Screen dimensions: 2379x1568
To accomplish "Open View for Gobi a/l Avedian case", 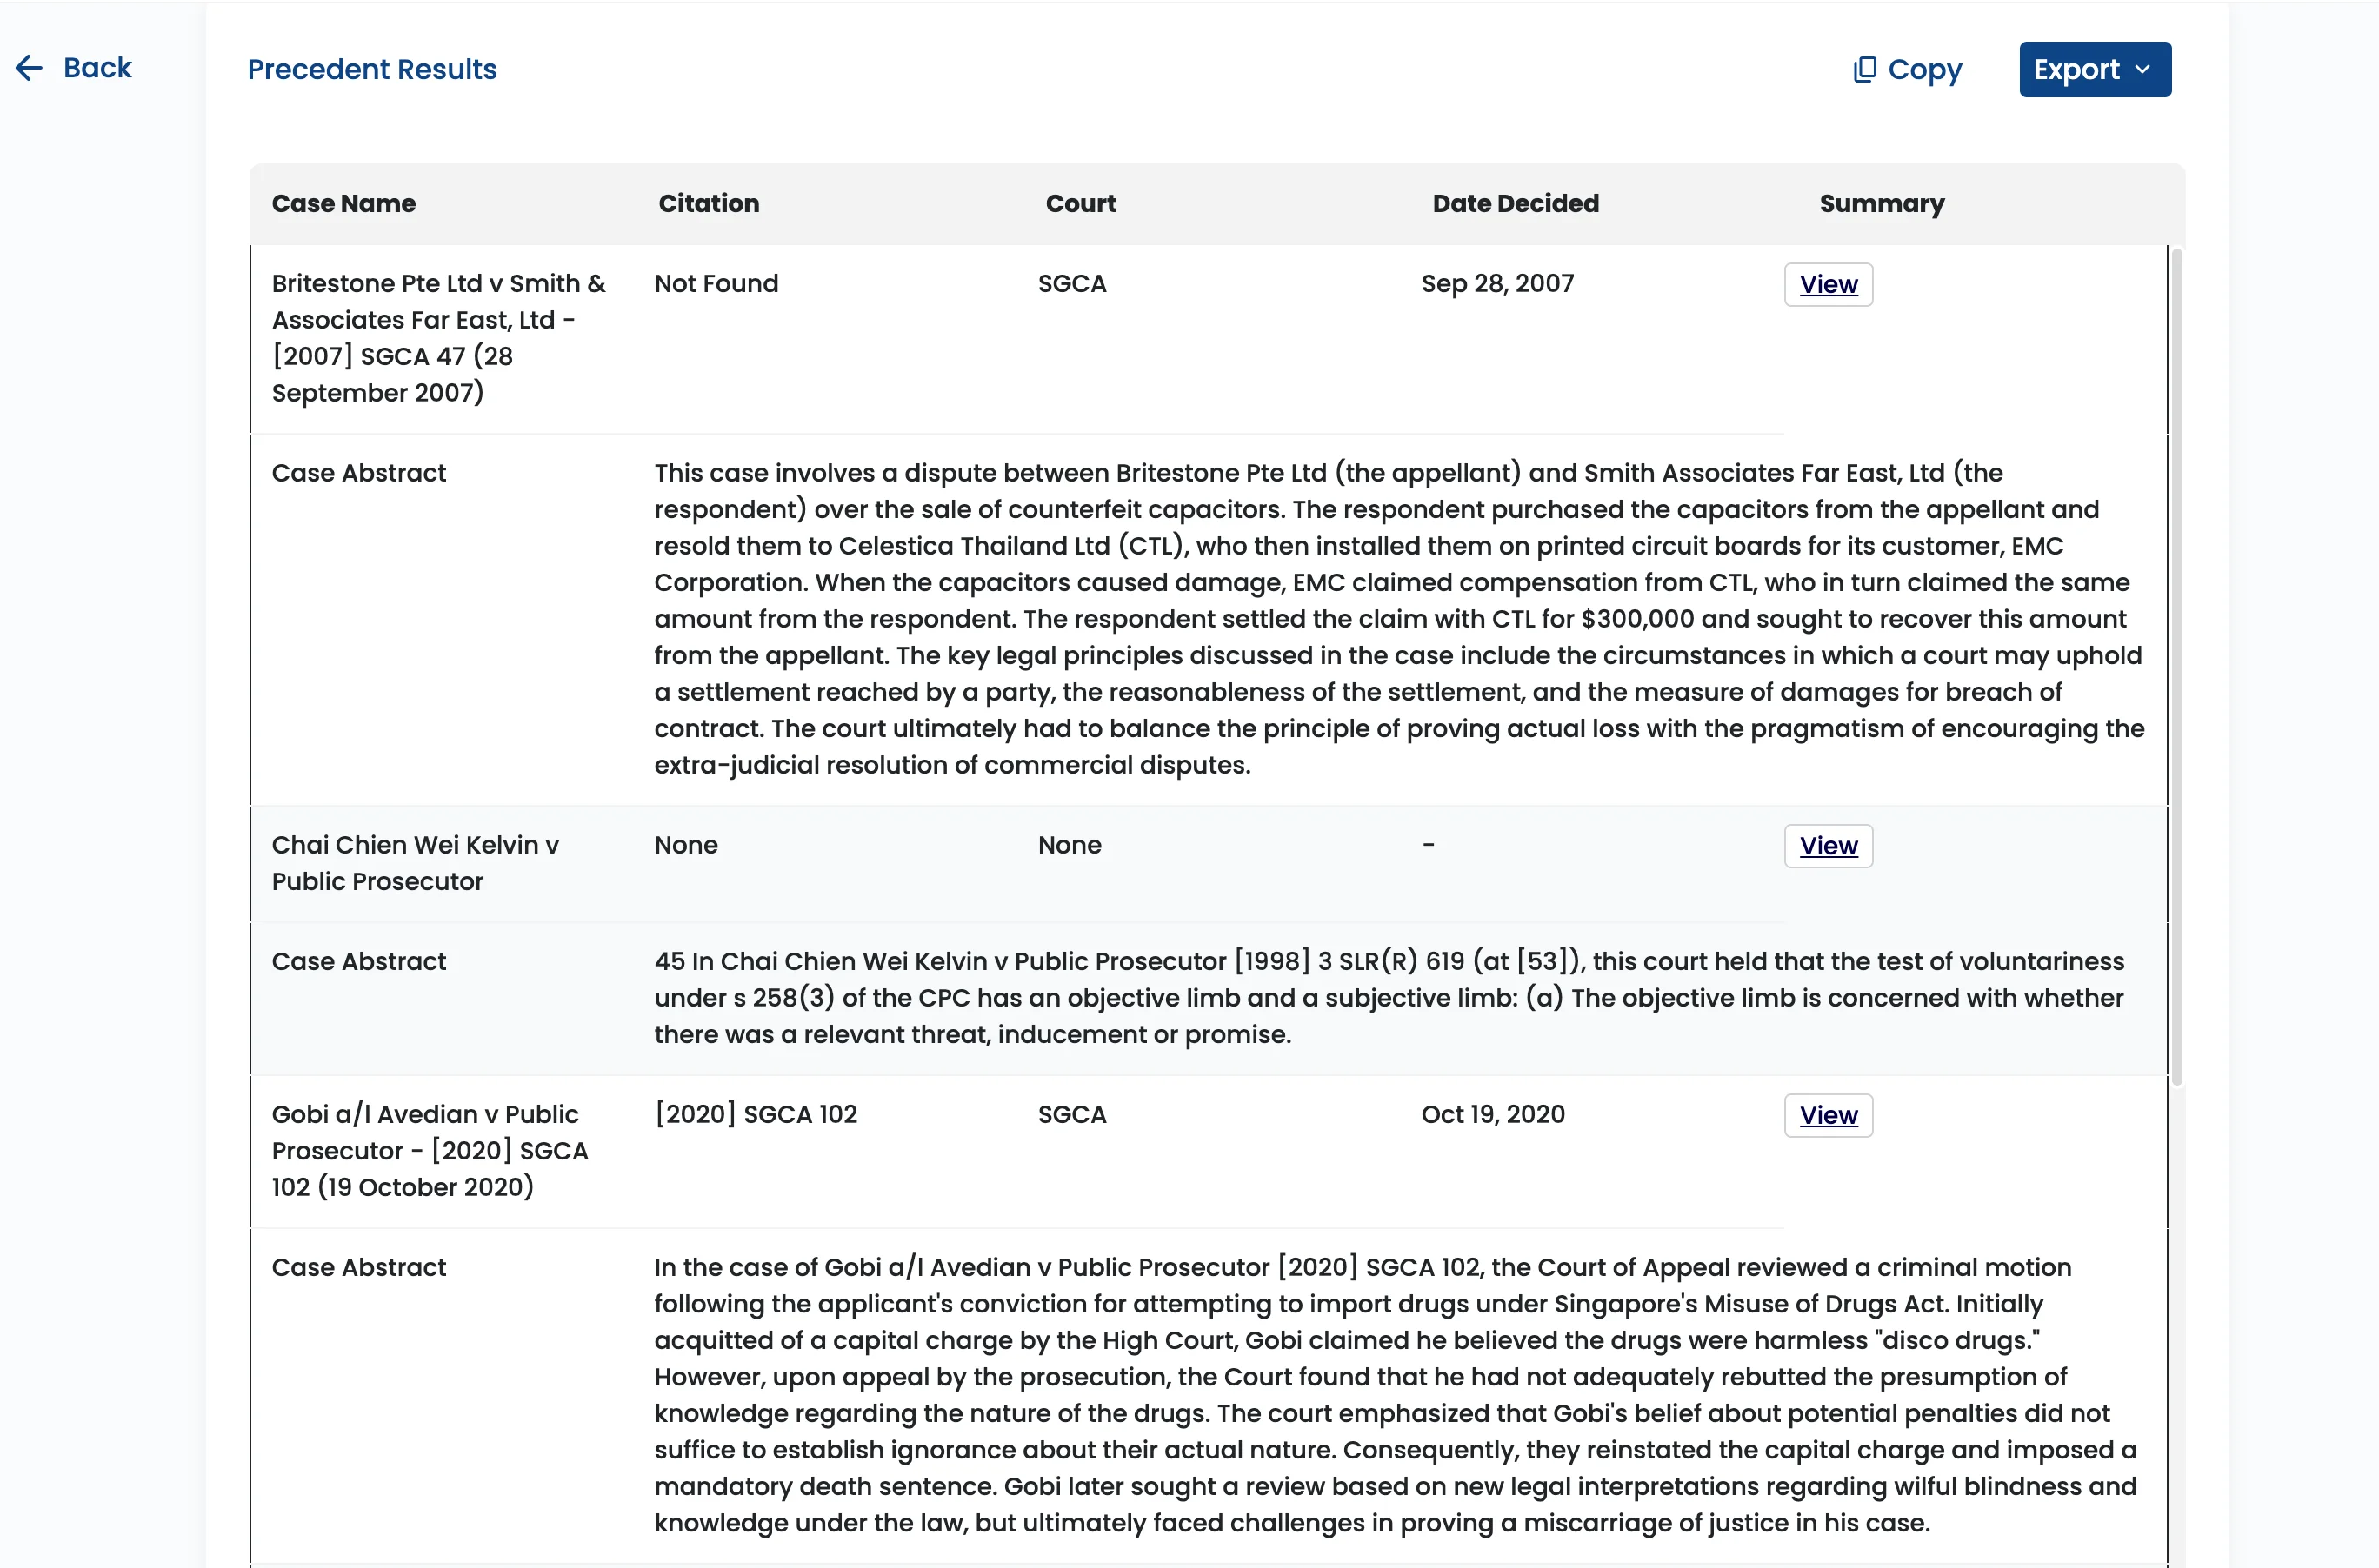I will (x=1827, y=1115).
